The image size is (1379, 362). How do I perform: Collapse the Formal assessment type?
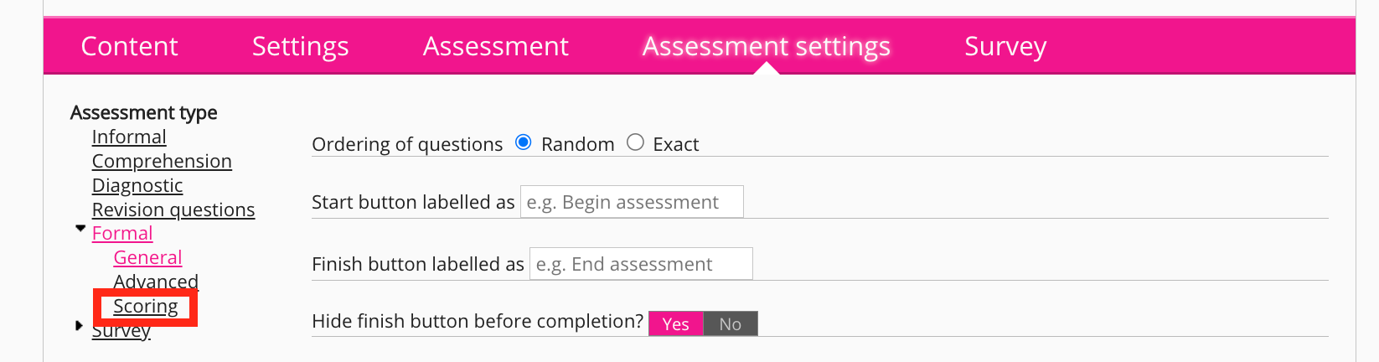click(x=80, y=228)
